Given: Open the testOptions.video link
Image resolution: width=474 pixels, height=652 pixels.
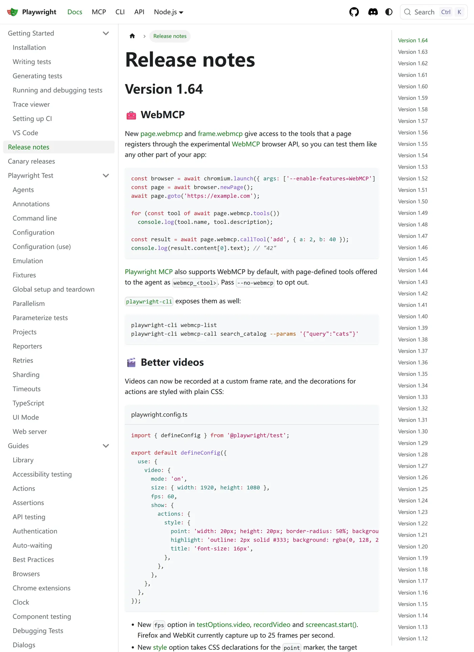Looking at the screenshot, I should coord(223,625).
